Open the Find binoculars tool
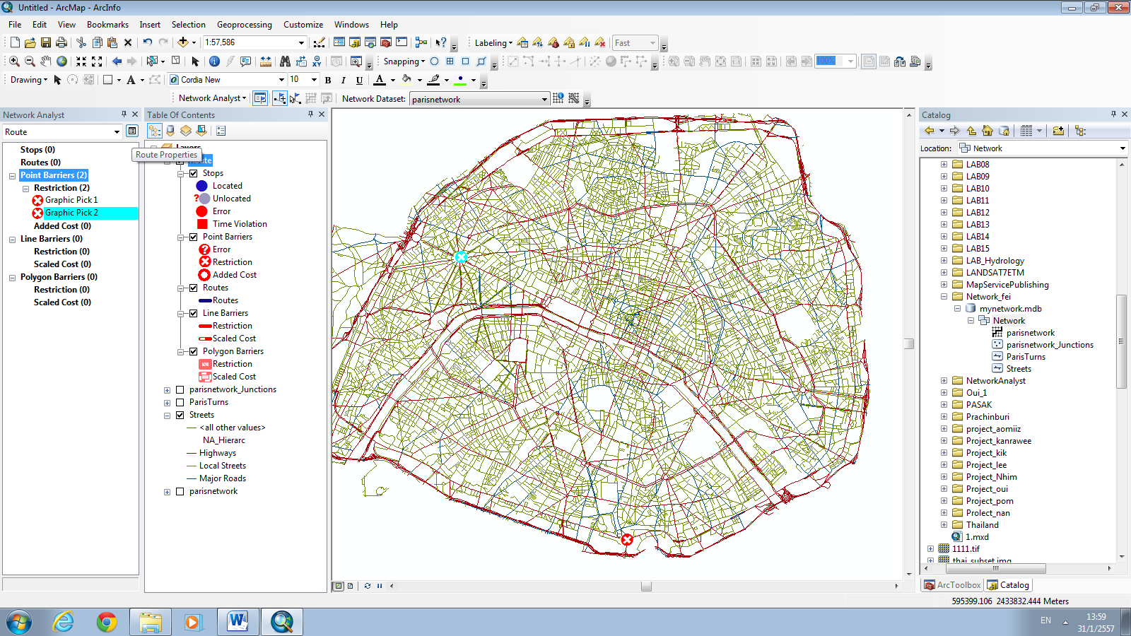1131x636 pixels. point(286,61)
